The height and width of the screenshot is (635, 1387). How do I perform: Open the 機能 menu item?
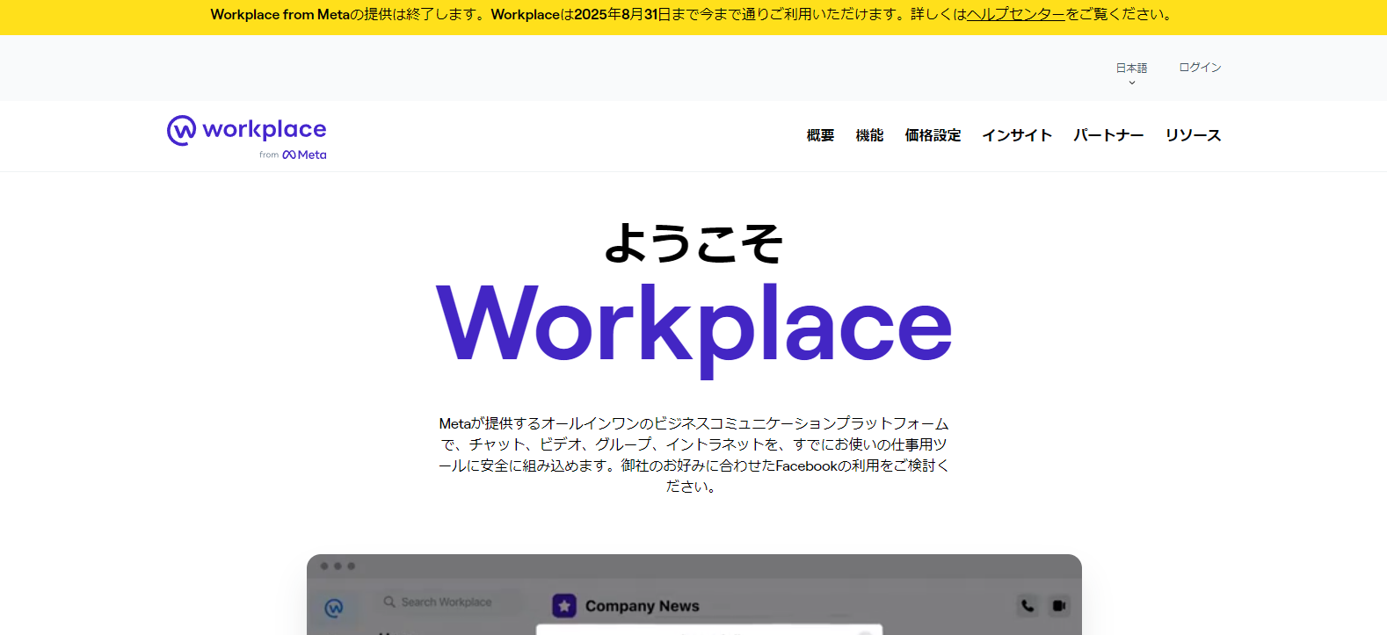click(869, 135)
